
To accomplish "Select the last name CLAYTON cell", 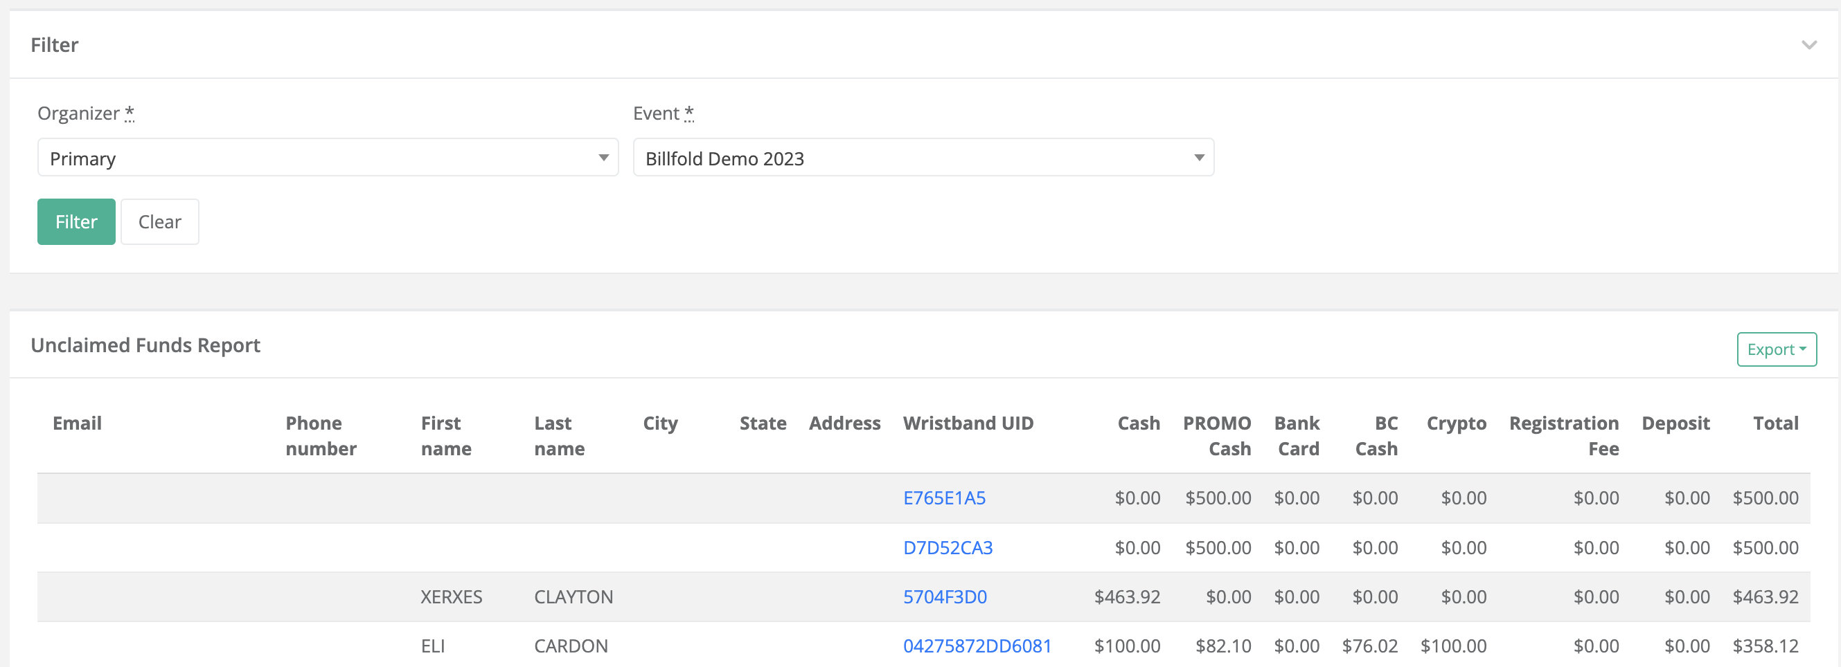I will point(573,597).
